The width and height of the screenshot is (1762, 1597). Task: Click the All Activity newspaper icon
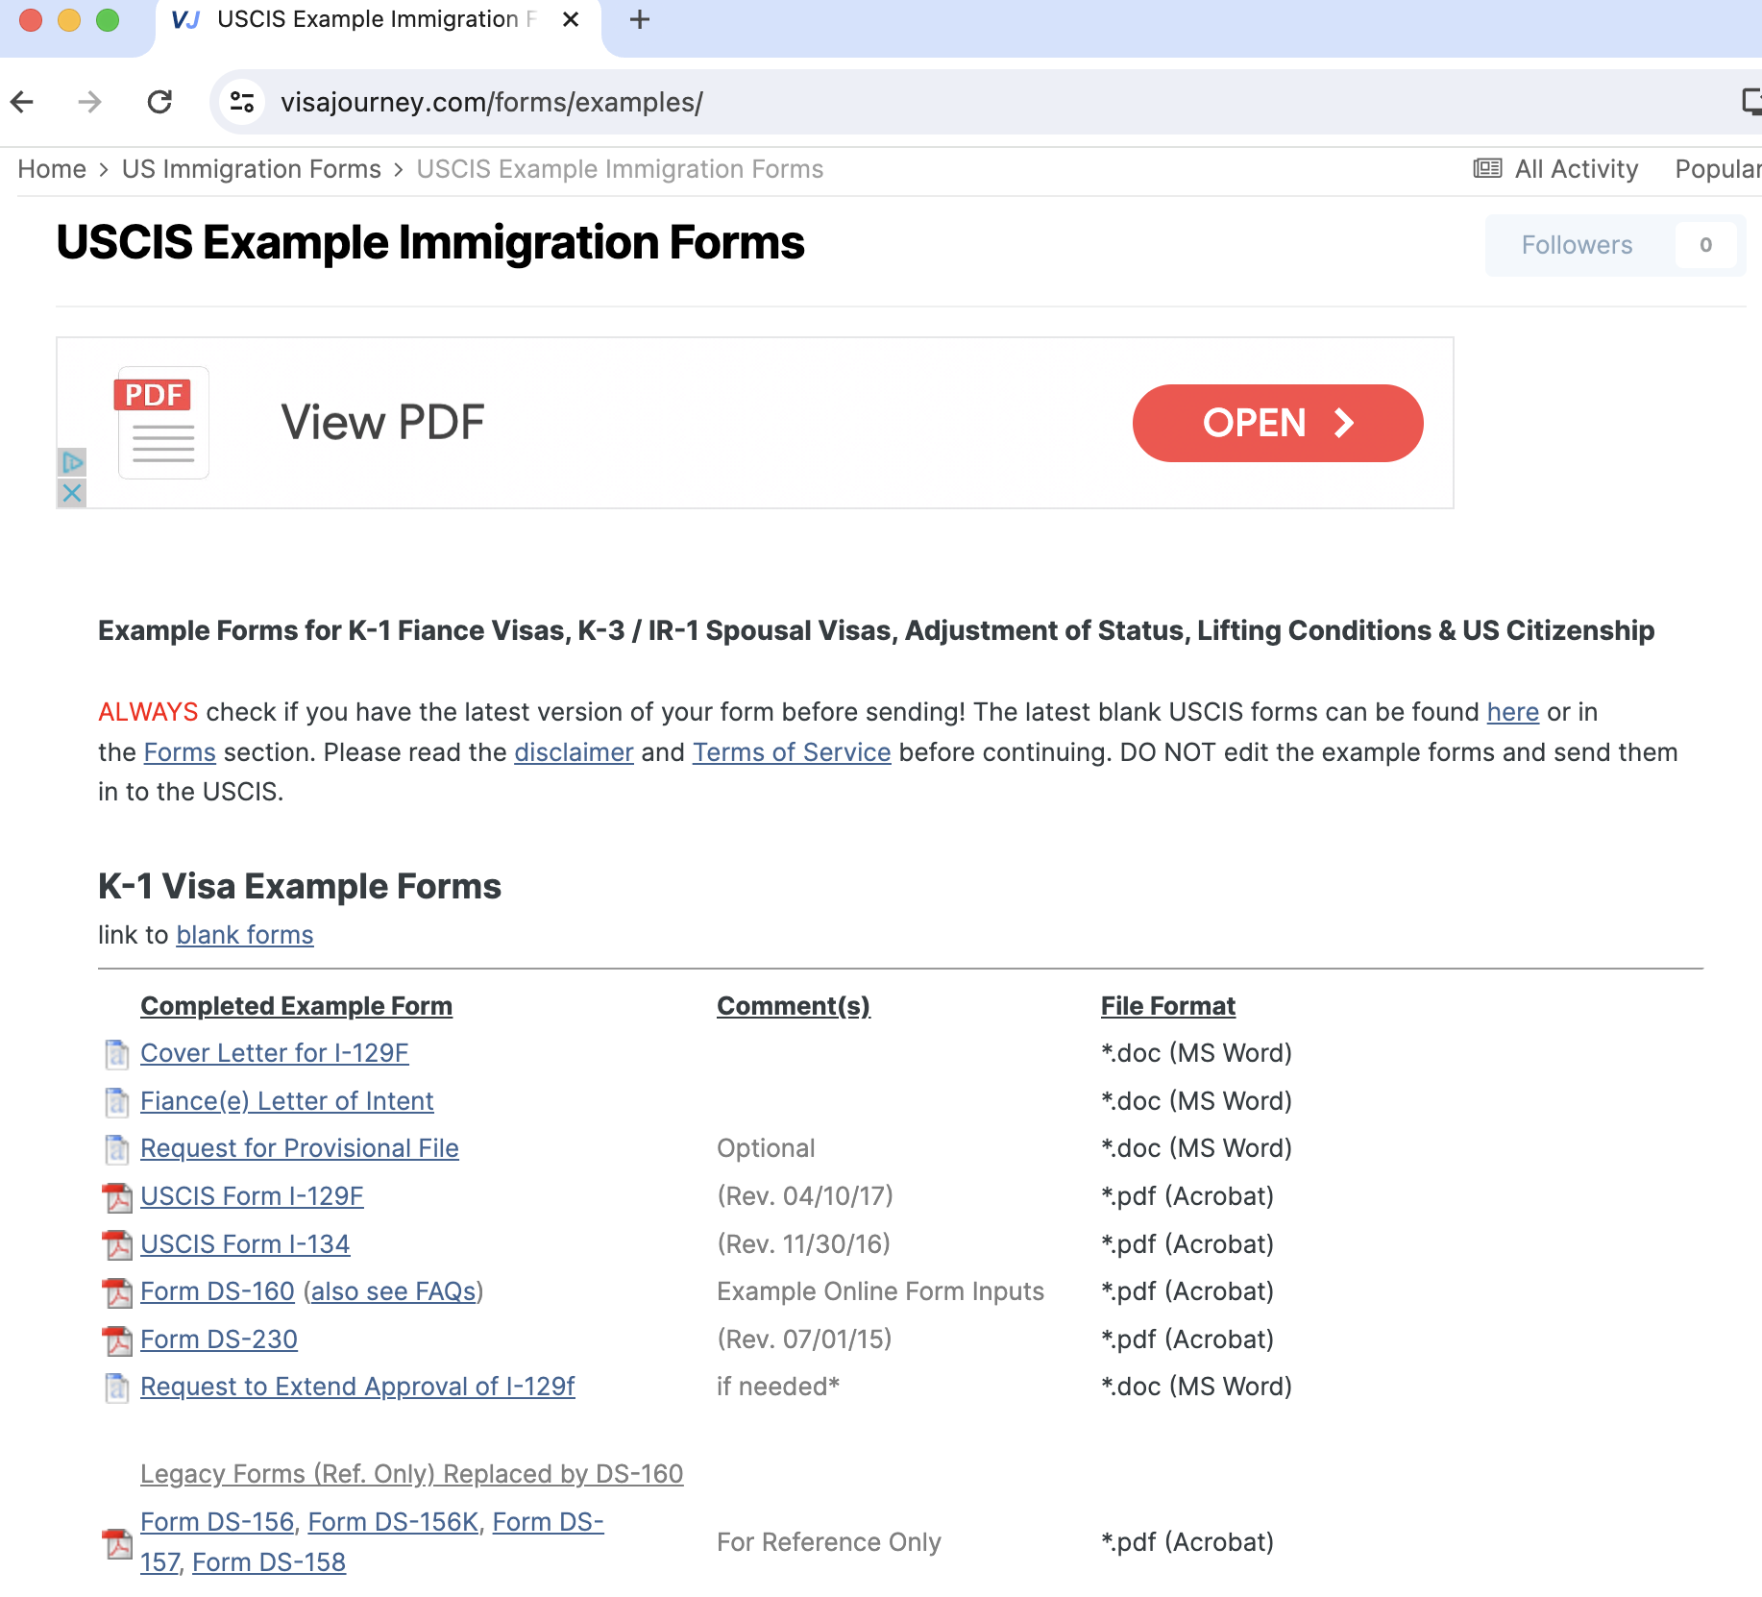pos(1487,169)
